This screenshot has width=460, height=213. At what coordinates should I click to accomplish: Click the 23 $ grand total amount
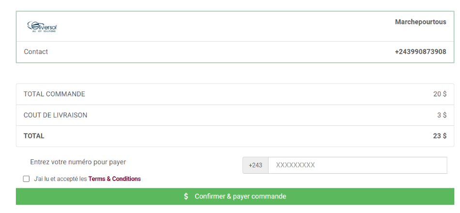click(x=440, y=136)
